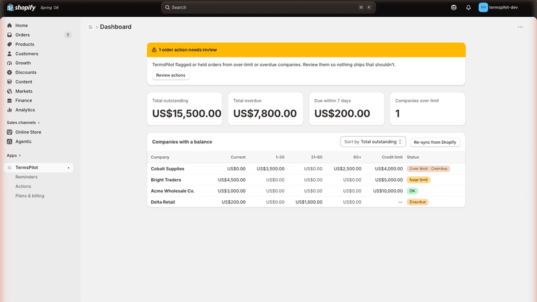The height and width of the screenshot is (302, 537).
Task: Click the Online Store icon
Action: 10,132
